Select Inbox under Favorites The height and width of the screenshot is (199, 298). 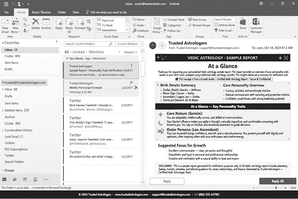(30, 50)
